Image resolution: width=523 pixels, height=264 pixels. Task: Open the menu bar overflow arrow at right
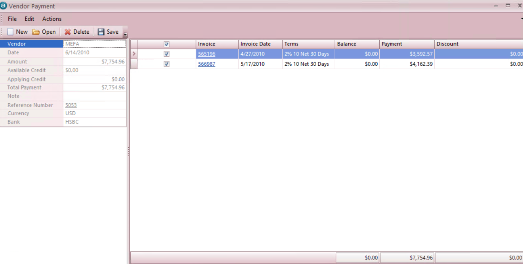[521, 19]
